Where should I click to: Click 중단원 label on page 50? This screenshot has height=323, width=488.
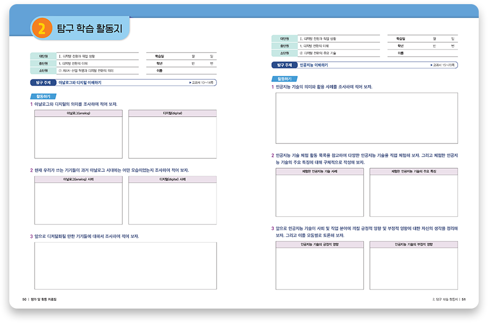pos(43,63)
